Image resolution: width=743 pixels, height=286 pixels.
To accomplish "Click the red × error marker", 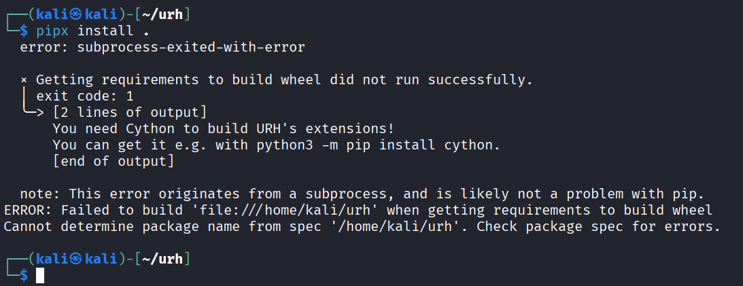I will coord(24,79).
